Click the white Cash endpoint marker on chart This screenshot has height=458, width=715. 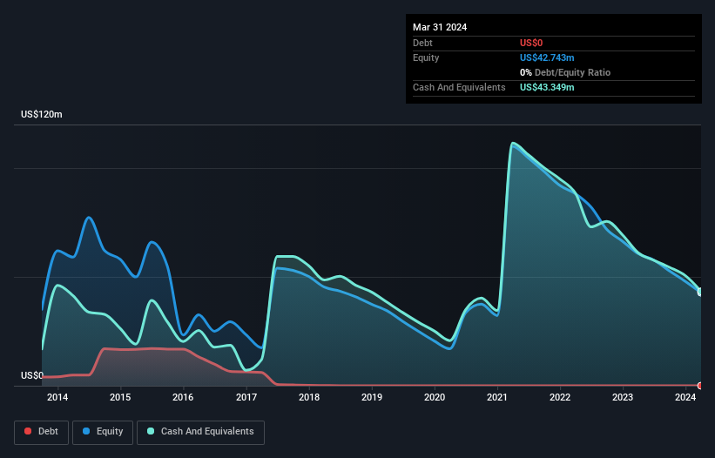[x=700, y=292]
